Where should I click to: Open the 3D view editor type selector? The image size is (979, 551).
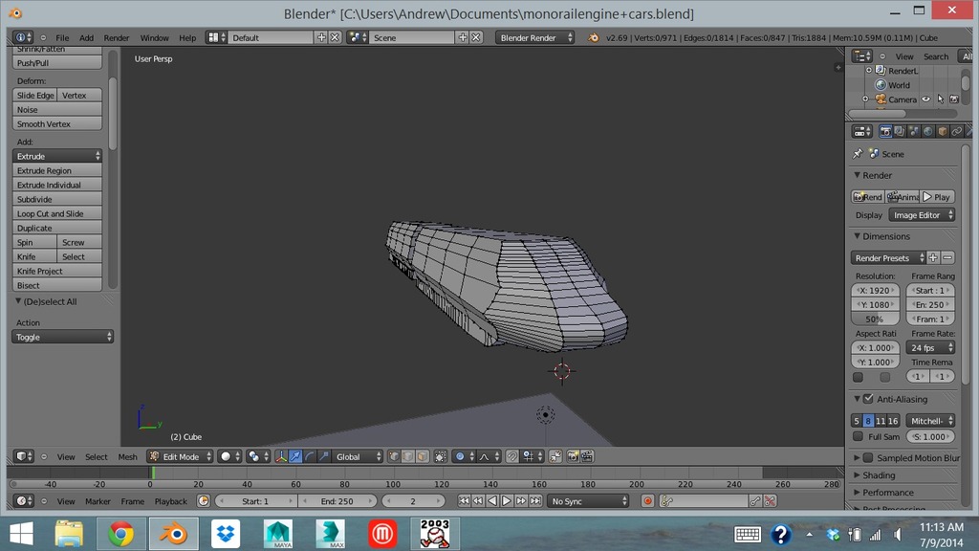coord(24,456)
